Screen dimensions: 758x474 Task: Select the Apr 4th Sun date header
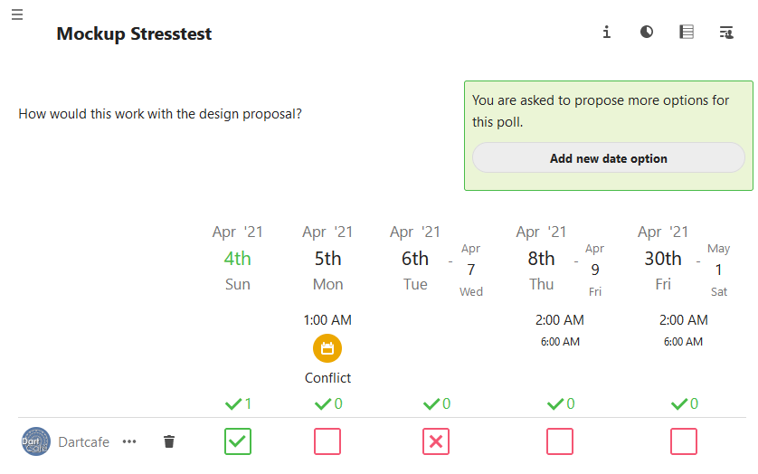[237, 258]
